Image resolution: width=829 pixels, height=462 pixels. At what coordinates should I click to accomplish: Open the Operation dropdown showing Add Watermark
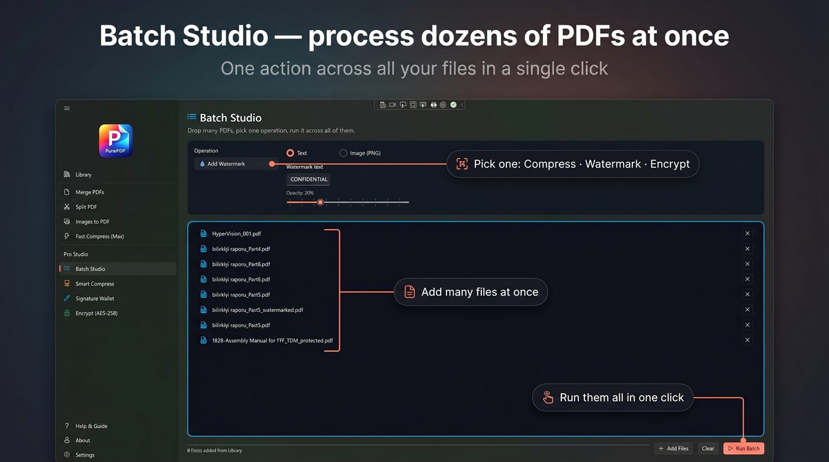coord(236,164)
